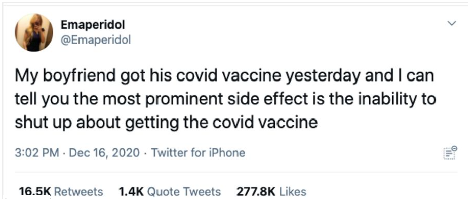Viewport: 474px width, 199px height.
Task: Open the Twitter for iPhone source link
Action: [198, 153]
